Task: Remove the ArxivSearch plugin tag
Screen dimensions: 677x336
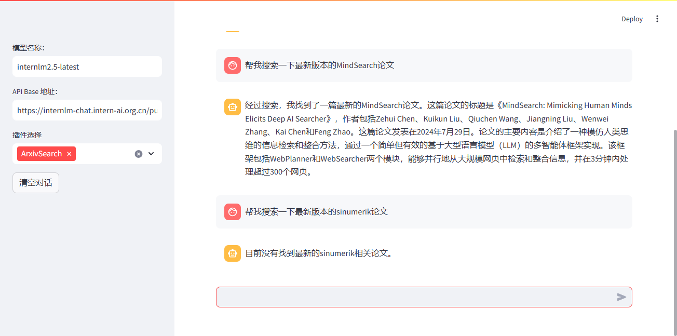Action: pos(69,154)
